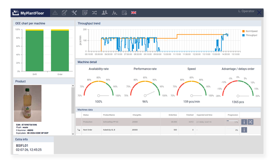The height and width of the screenshot is (163, 274).
Task: Open the maintenance tools wrench icon
Action: tap(74, 13)
